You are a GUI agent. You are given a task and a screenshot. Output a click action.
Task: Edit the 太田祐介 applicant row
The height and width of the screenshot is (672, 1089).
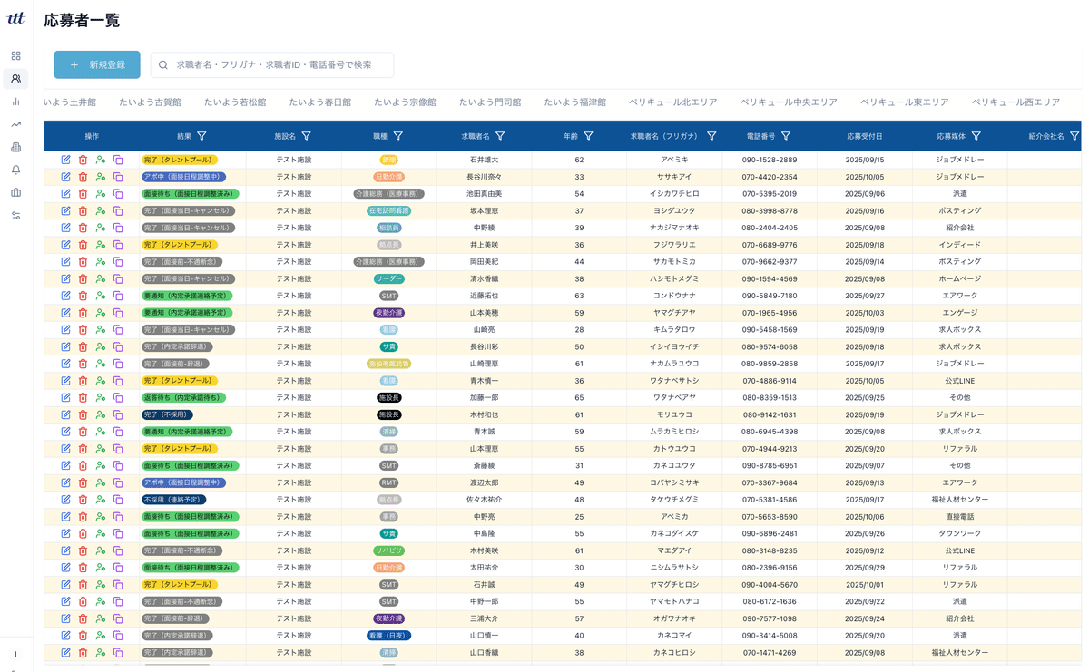click(65, 568)
